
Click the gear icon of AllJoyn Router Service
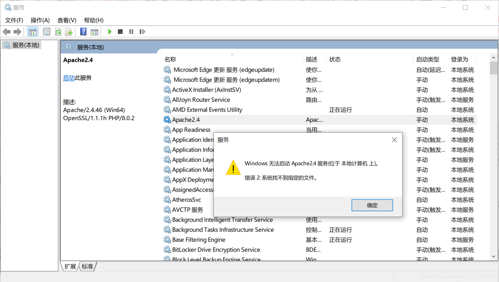167,100
